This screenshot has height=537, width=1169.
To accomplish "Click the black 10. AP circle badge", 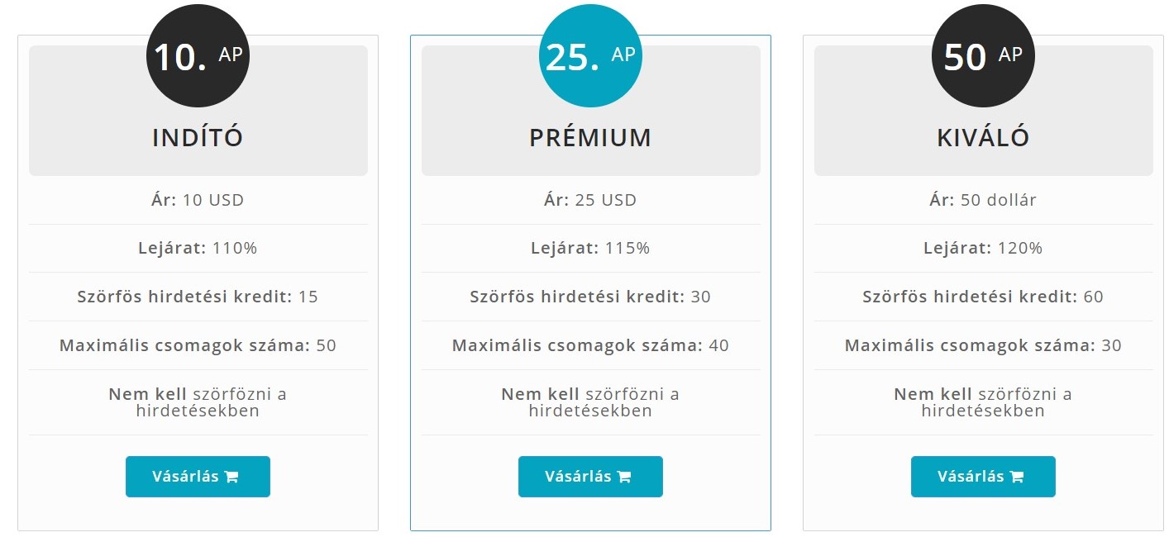I will point(198,56).
